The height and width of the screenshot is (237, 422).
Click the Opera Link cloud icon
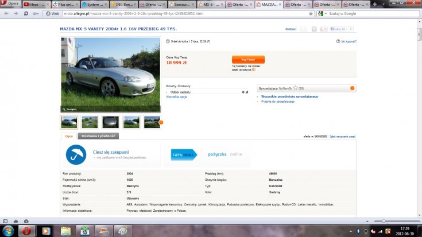[x=16, y=221]
